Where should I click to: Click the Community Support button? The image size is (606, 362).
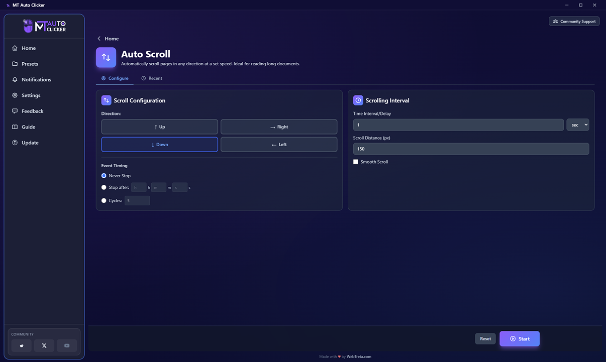(x=574, y=22)
